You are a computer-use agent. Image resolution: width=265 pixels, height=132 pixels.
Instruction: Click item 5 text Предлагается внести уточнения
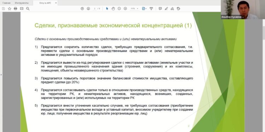click(117, 109)
